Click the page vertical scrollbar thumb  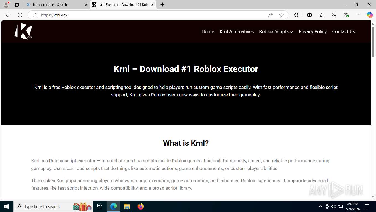[373, 42]
